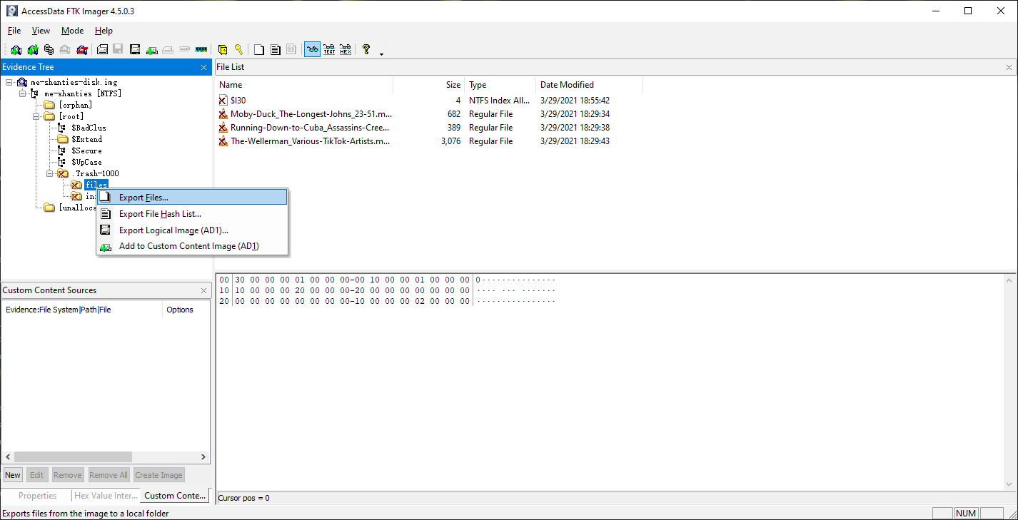Switch viewer to TEXT mode icon
This screenshot has height=520, width=1018.
[x=329, y=49]
